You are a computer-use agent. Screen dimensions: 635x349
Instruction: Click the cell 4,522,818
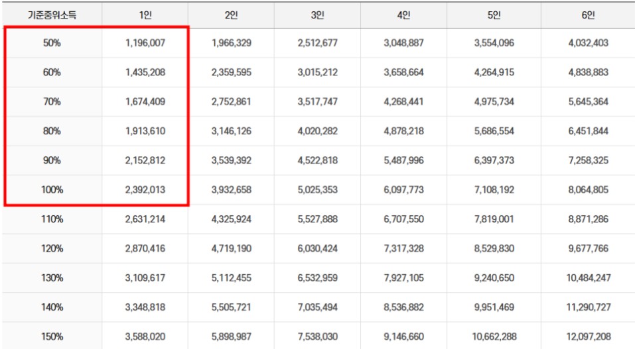317,160
